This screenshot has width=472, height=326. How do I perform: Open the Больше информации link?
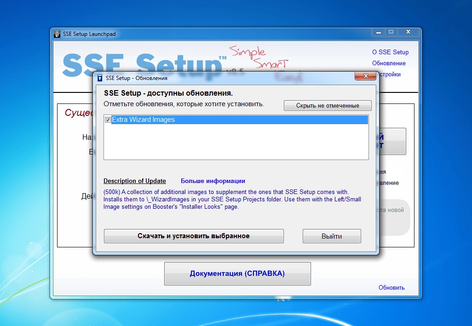click(x=213, y=181)
